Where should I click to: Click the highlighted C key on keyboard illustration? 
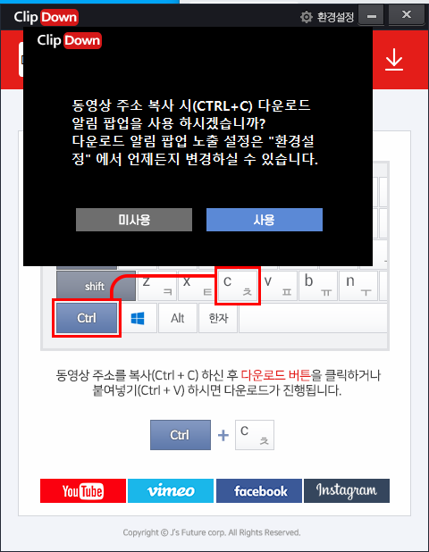pyautogui.click(x=238, y=286)
